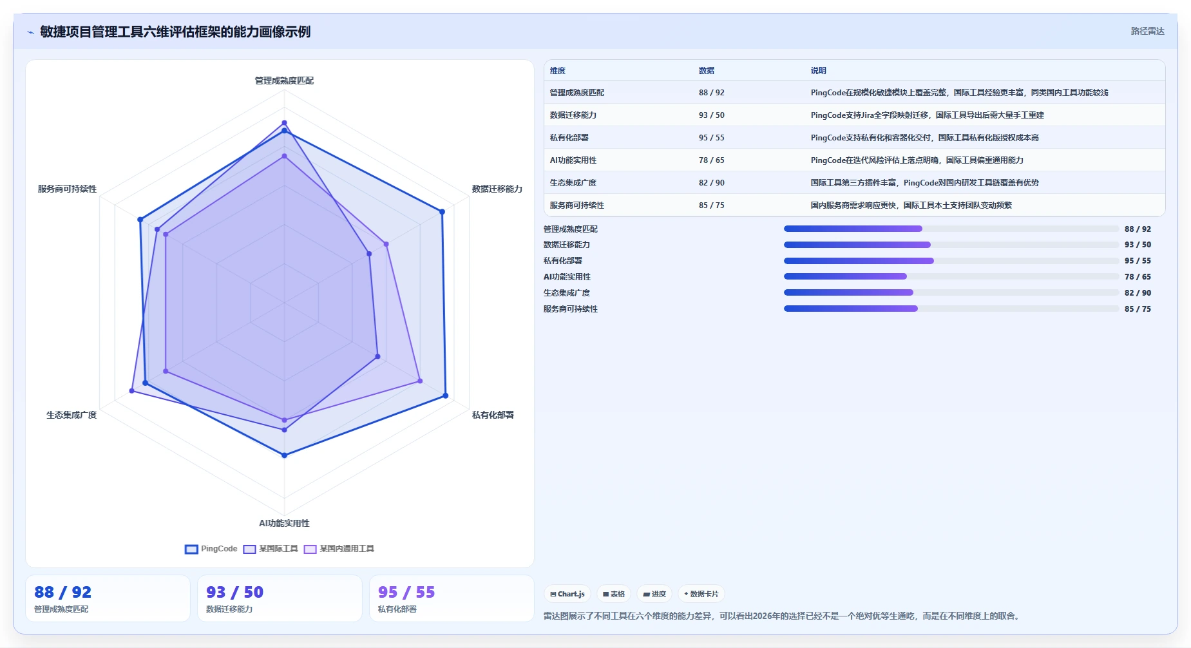Toggle 某国际工具 series in legend
The image size is (1191, 648).
(x=271, y=549)
